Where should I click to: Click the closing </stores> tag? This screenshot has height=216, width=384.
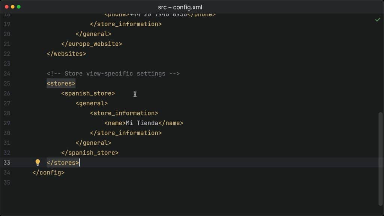pos(63,163)
